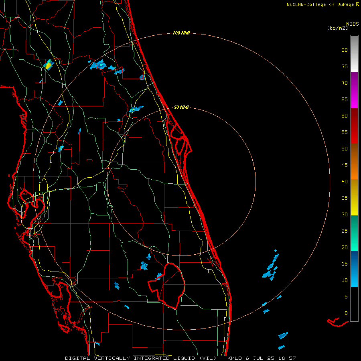
Task: Click the 10 scale label
Action: tap(345, 280)
